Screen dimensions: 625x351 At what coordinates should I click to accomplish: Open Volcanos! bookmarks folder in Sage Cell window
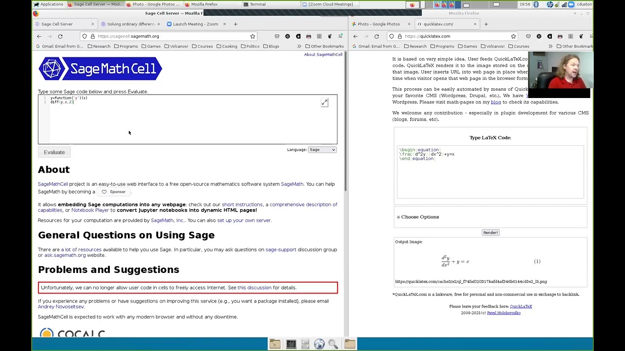pos(176,46)
